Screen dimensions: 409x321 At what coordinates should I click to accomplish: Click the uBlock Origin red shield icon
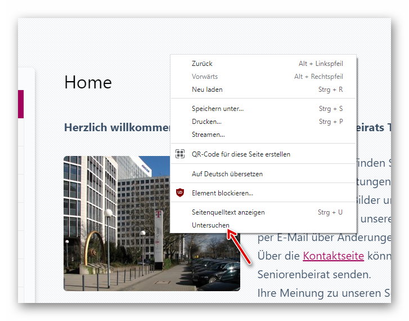[x=180, y=193]
